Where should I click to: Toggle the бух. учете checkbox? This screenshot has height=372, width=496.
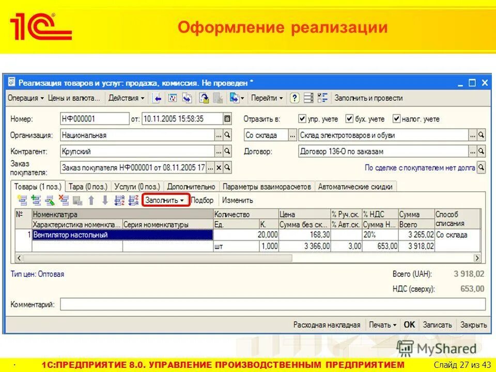349,119
